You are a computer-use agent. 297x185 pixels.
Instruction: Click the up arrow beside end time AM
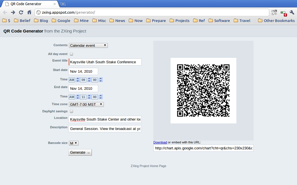tap(78, 96)
